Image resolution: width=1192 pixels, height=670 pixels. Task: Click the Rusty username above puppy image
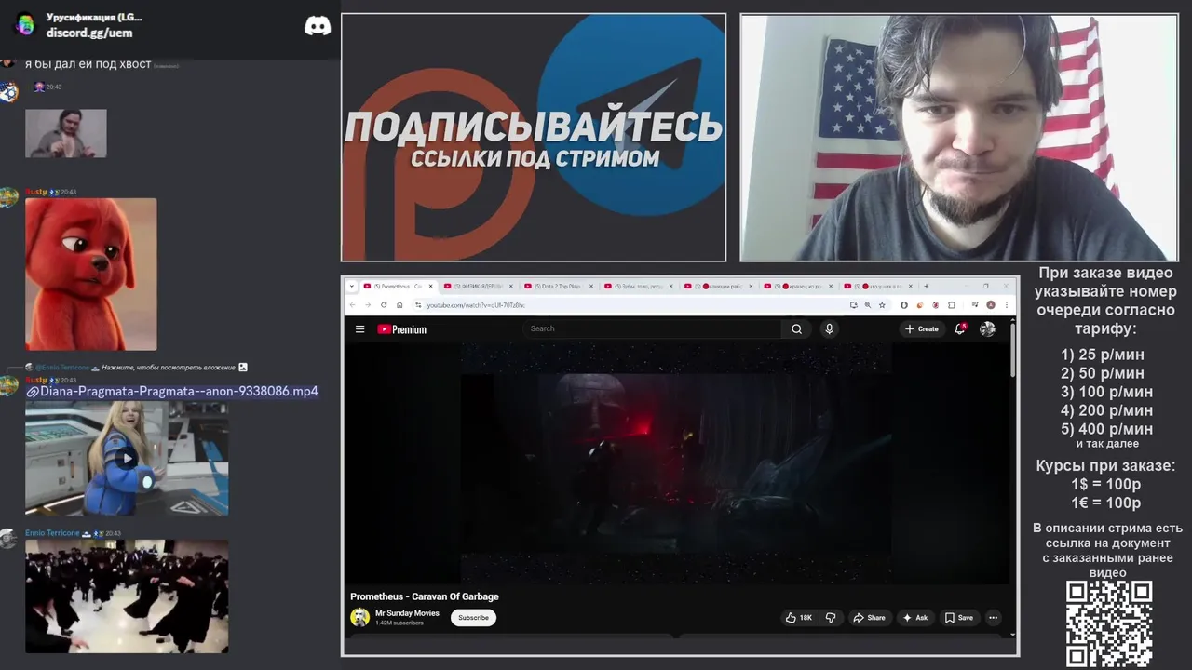[x=35, y=192]
